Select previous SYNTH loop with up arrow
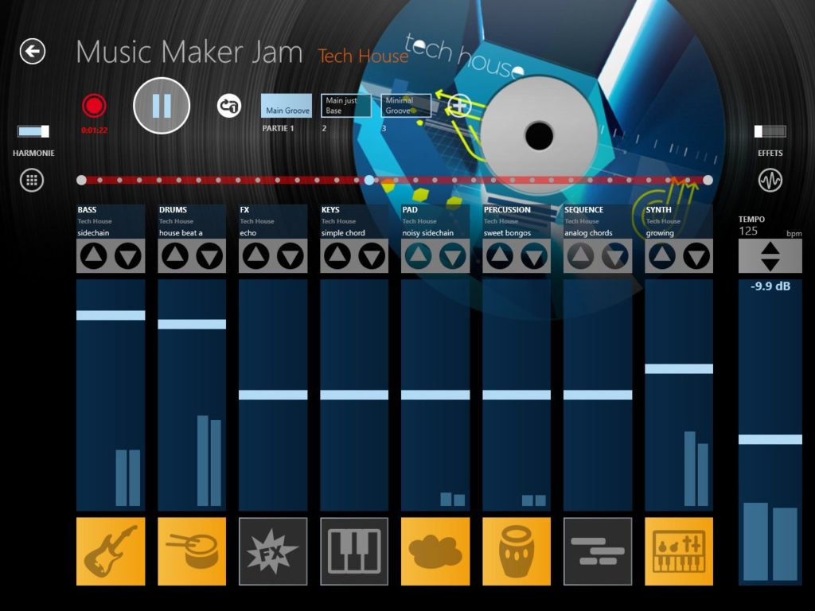Screen dimensions: 815x611 661,256
